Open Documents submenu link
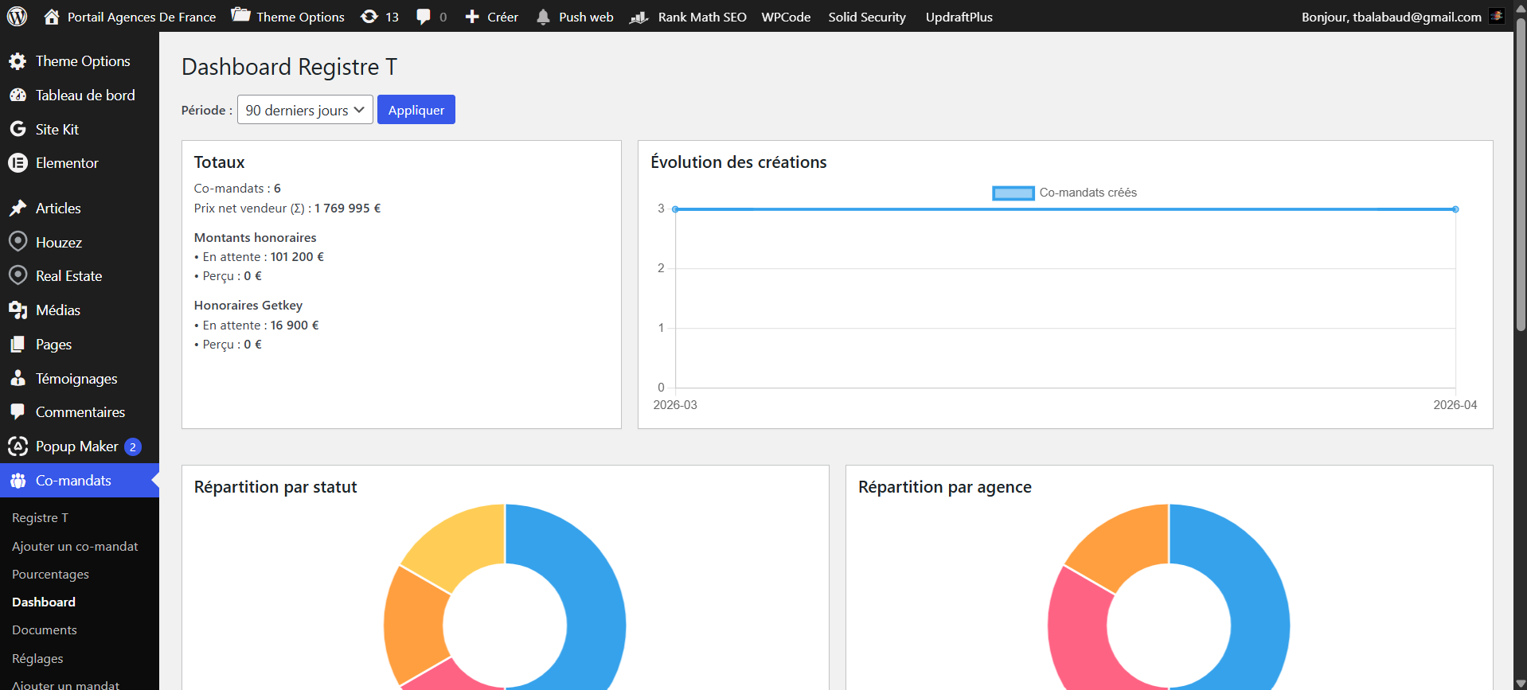Screen dimensions: 1527x690 click(x=45, y=630)
